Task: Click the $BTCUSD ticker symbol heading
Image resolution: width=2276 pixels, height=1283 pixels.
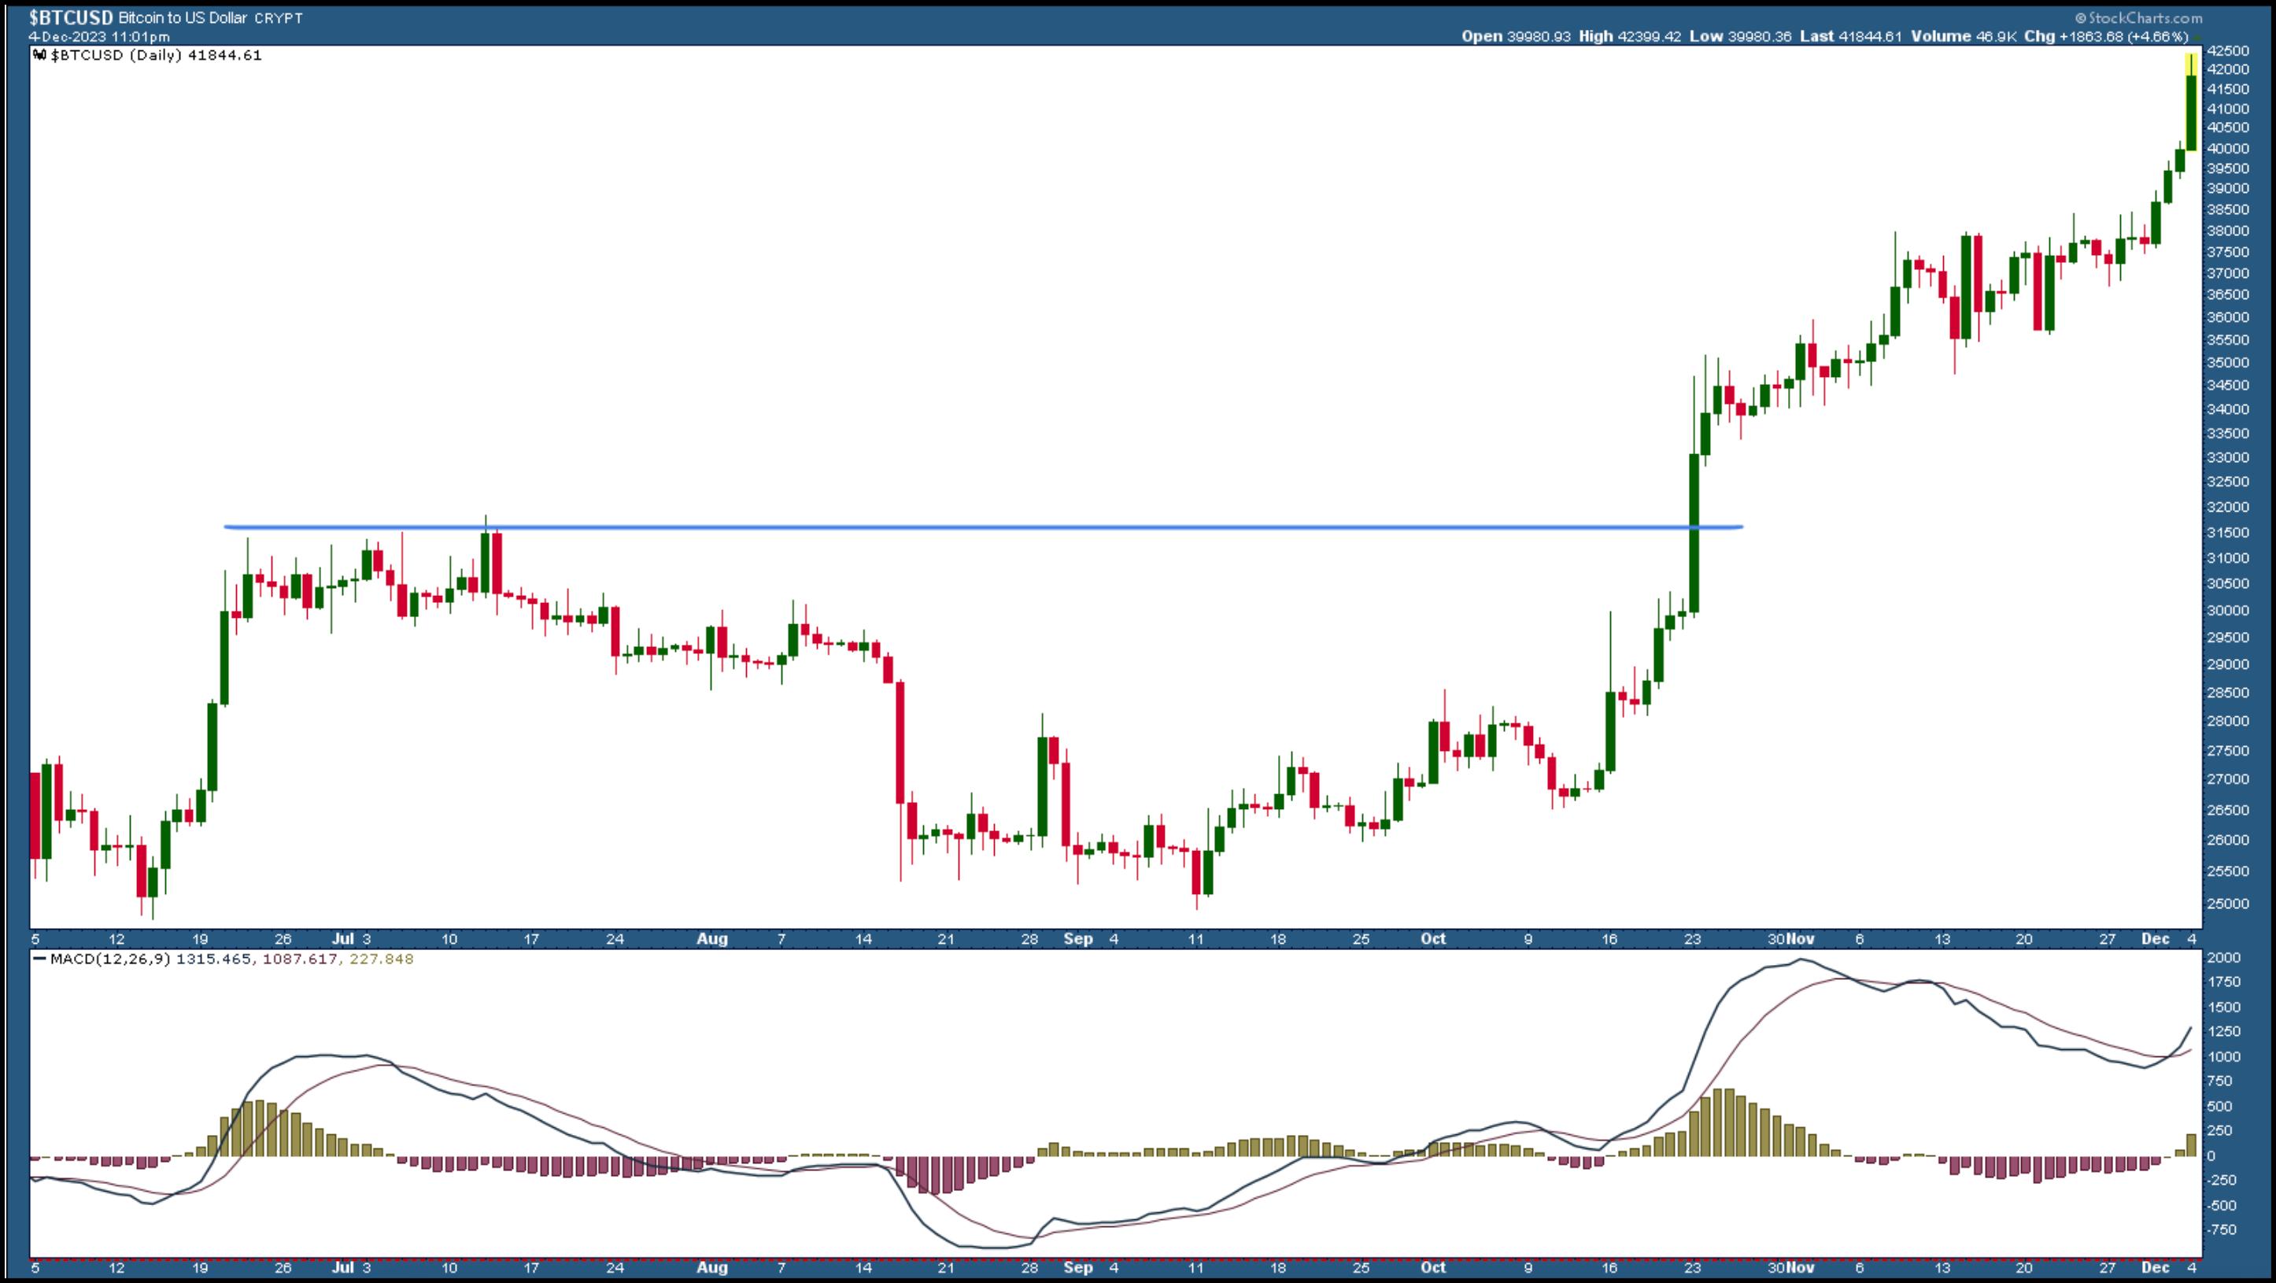Action: pos(71,17)
